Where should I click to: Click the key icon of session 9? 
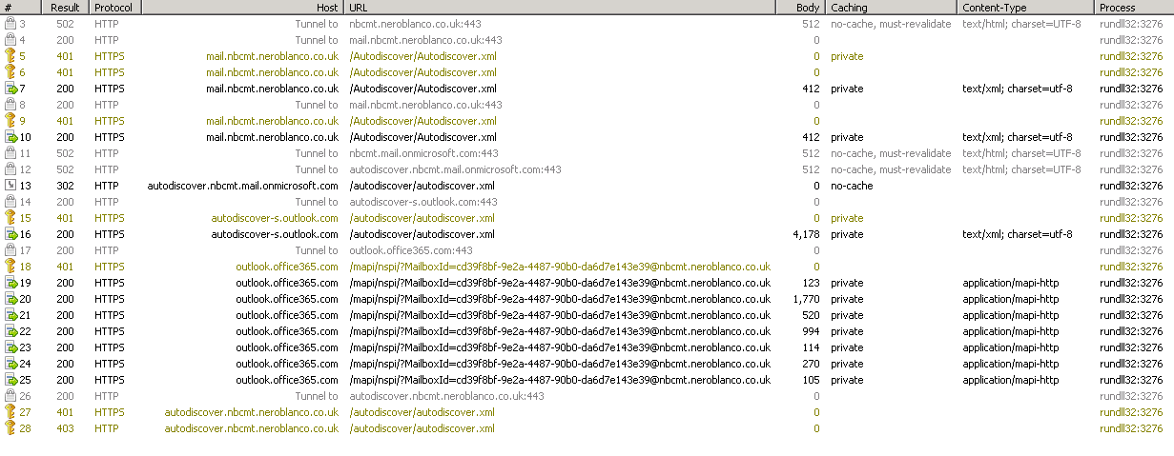point(10,121)
